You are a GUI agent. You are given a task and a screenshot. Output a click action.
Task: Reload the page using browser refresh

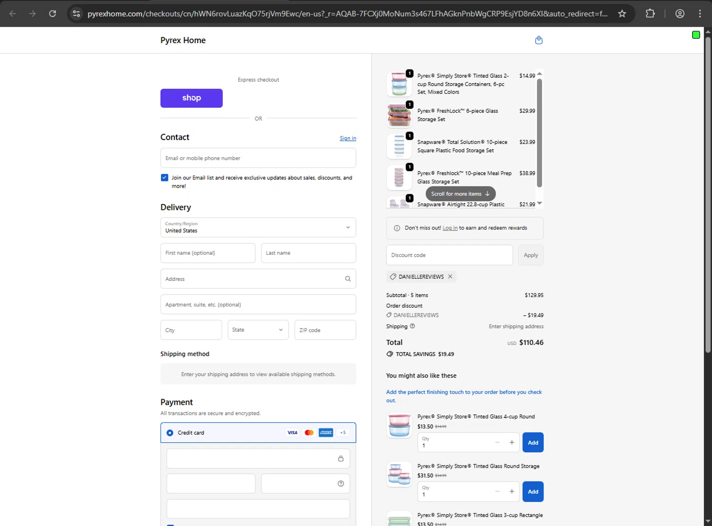click(x=53, y=14)
